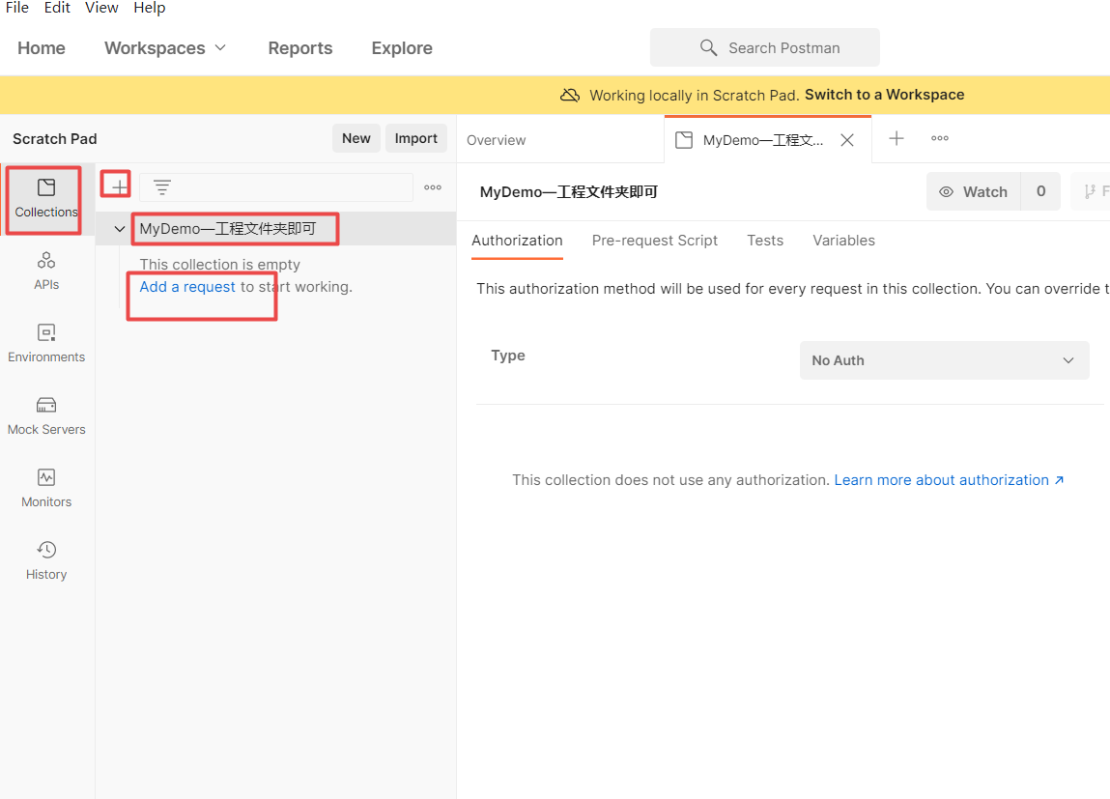The image size is (1110, 799).
Task: Open the Explore page
Action: pyautogui.click(x=401, y=48)
